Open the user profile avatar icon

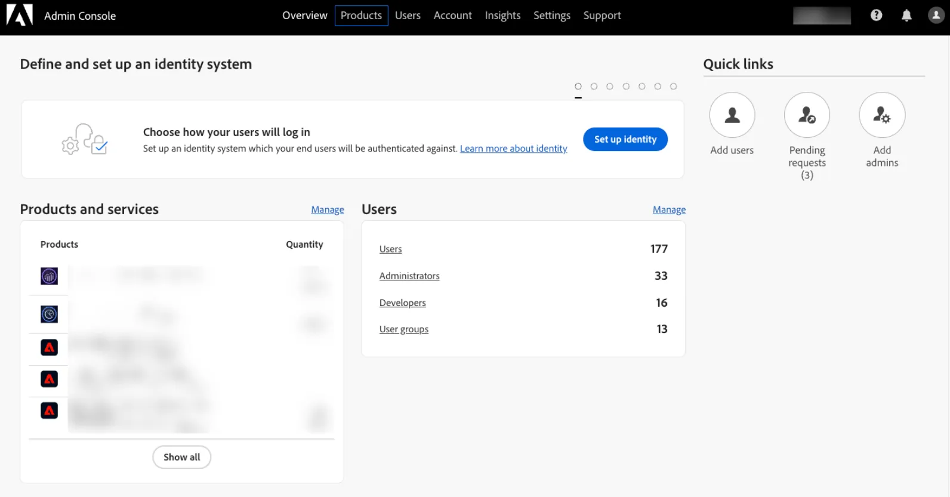pos(936,16)
